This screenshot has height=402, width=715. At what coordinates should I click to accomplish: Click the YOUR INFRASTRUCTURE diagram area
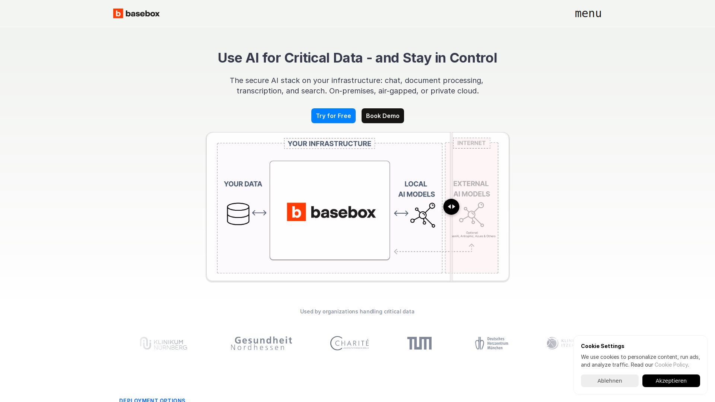pyautogui.click(x=329, y=143)
